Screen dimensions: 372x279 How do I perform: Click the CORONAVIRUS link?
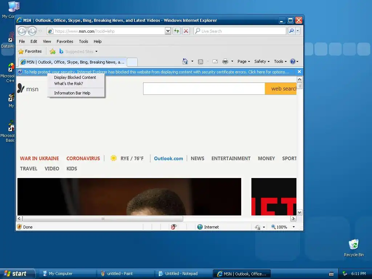coord(83,158)
